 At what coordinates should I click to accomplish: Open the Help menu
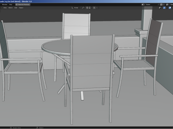pyautogui.click(x=10, y=5)
